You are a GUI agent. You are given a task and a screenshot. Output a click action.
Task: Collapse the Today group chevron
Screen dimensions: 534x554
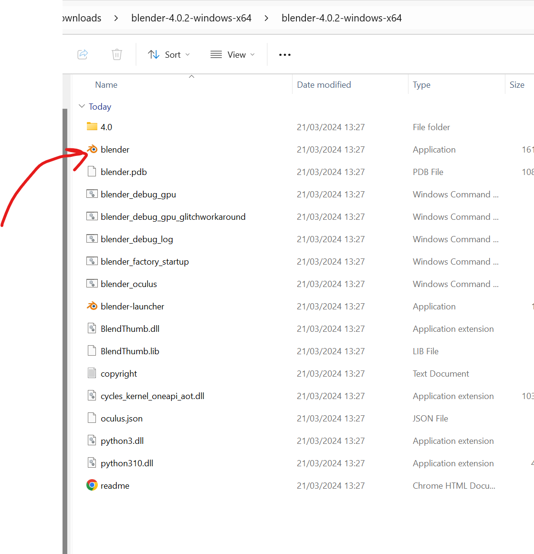pos(82,106)
